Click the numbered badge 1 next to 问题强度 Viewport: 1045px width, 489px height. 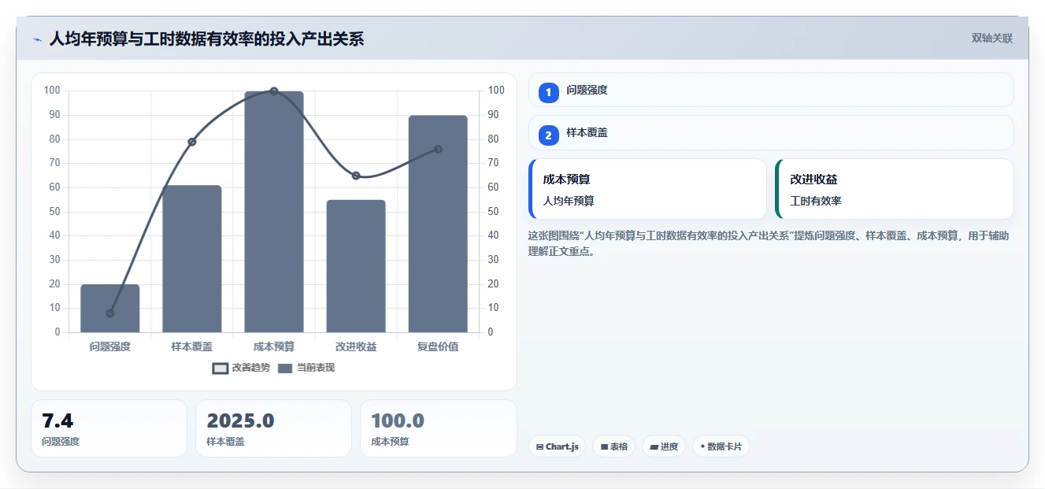click(549, 92)
